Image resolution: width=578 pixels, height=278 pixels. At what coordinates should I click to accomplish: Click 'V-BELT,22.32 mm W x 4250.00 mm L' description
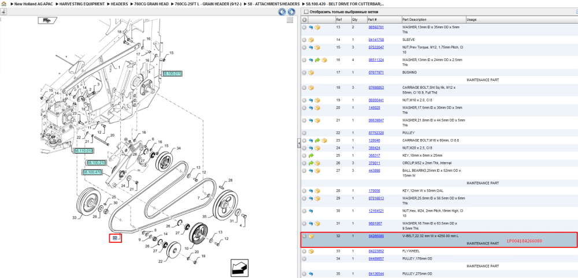point(431,236)
